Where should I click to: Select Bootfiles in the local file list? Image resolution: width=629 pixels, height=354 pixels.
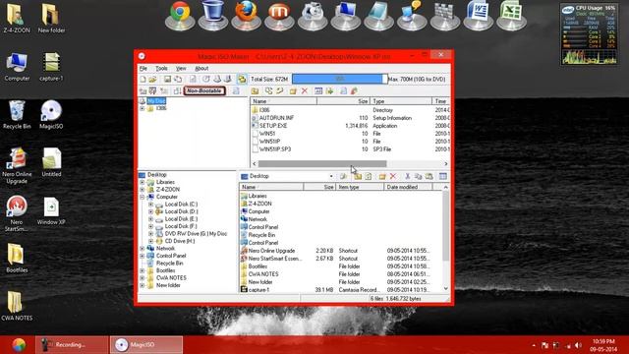pyautogui.click(x=257, y=266)
